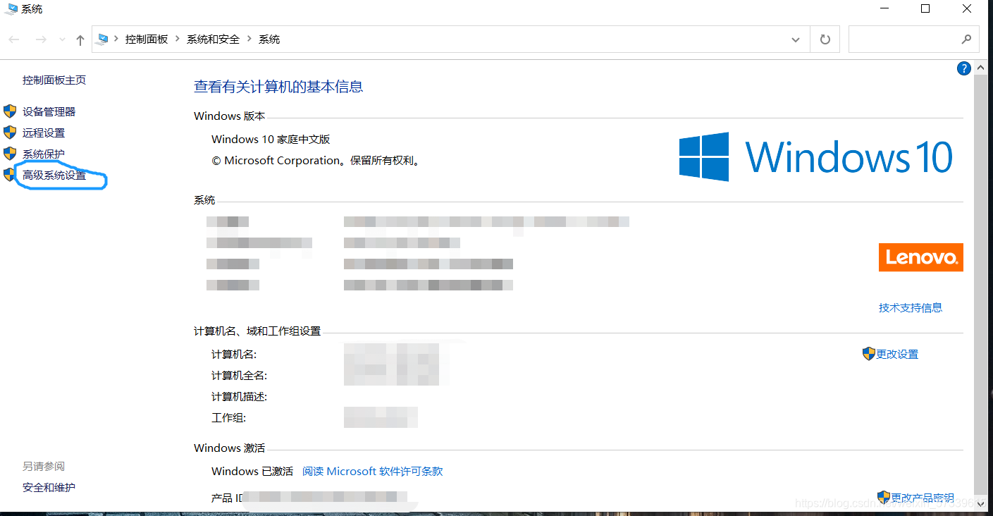
Task: Click the label 计算机名:
Action: pos(234,354)
